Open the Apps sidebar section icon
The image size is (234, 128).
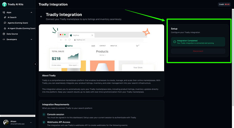(4, 12)
